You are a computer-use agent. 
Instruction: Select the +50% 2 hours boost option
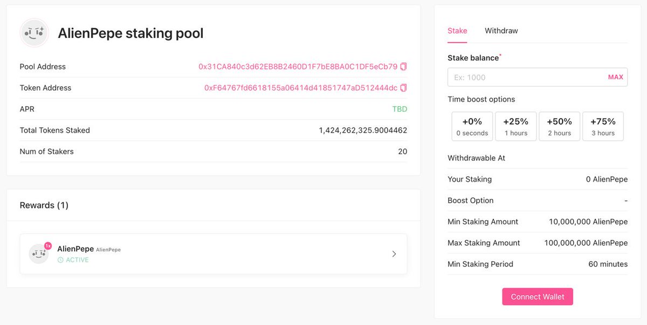point(560,127)
